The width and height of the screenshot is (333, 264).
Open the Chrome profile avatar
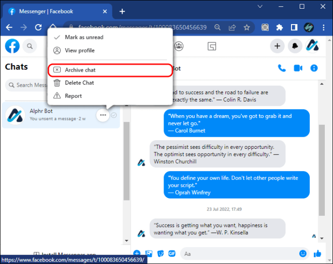(309, 27)
